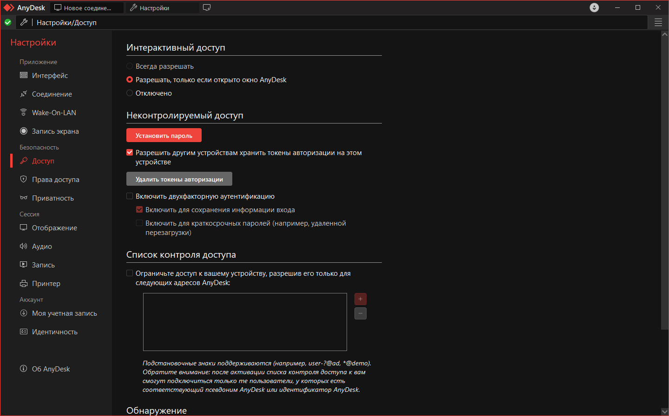The image size is (669, 416).
Task: Open new session tab monitor icon
Action: pos(207,7)
